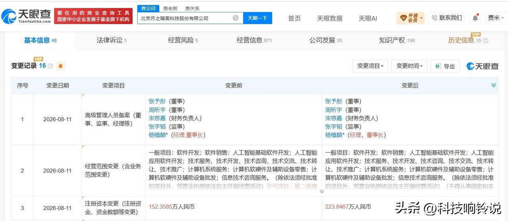Expand the truncated 经营范围 text chevron

[321, 191]
